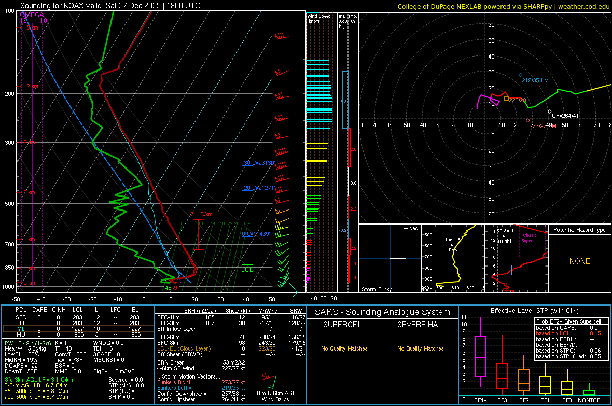This screenshot has height=406, width=612.
Task: Click the SFC-6km kinematics row
Action: tap(231, 337)
